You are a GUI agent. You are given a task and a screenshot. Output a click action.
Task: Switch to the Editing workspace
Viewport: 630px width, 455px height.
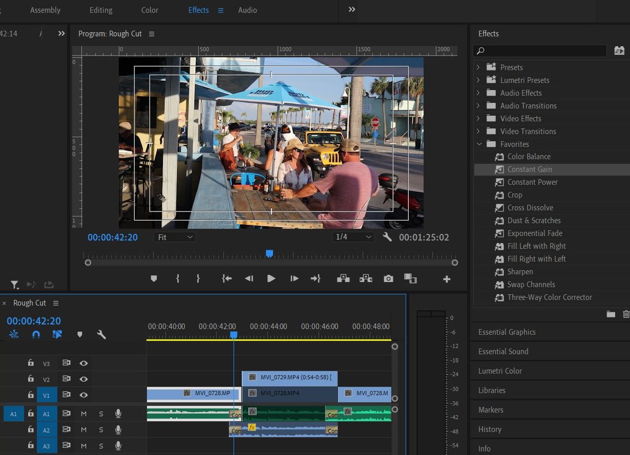click(101, 10)
